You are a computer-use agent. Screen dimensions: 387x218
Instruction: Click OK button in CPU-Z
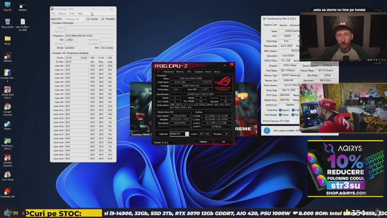224,142
